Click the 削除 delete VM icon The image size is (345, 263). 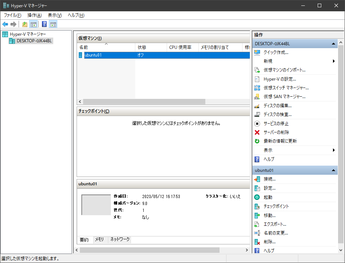pos(257,242)
